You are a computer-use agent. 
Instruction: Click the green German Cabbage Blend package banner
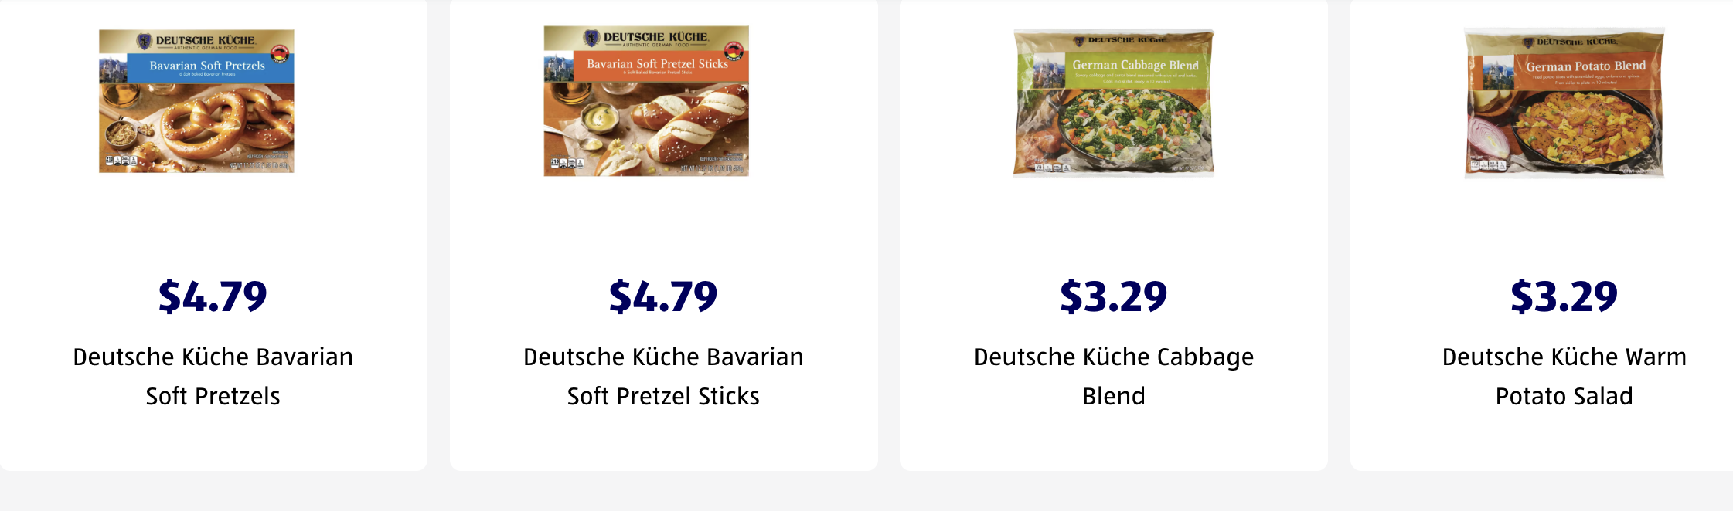pyautogui.click(x=1135, y=67)
